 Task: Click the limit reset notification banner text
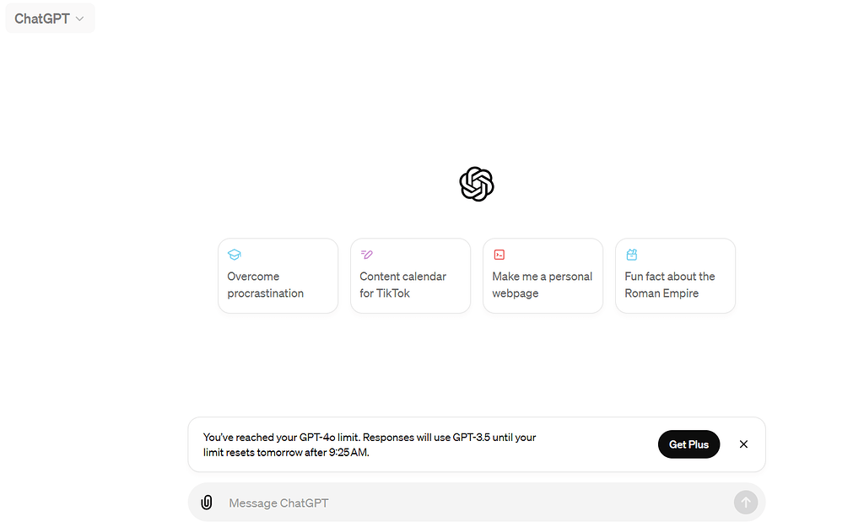click(x=370, y=444)
